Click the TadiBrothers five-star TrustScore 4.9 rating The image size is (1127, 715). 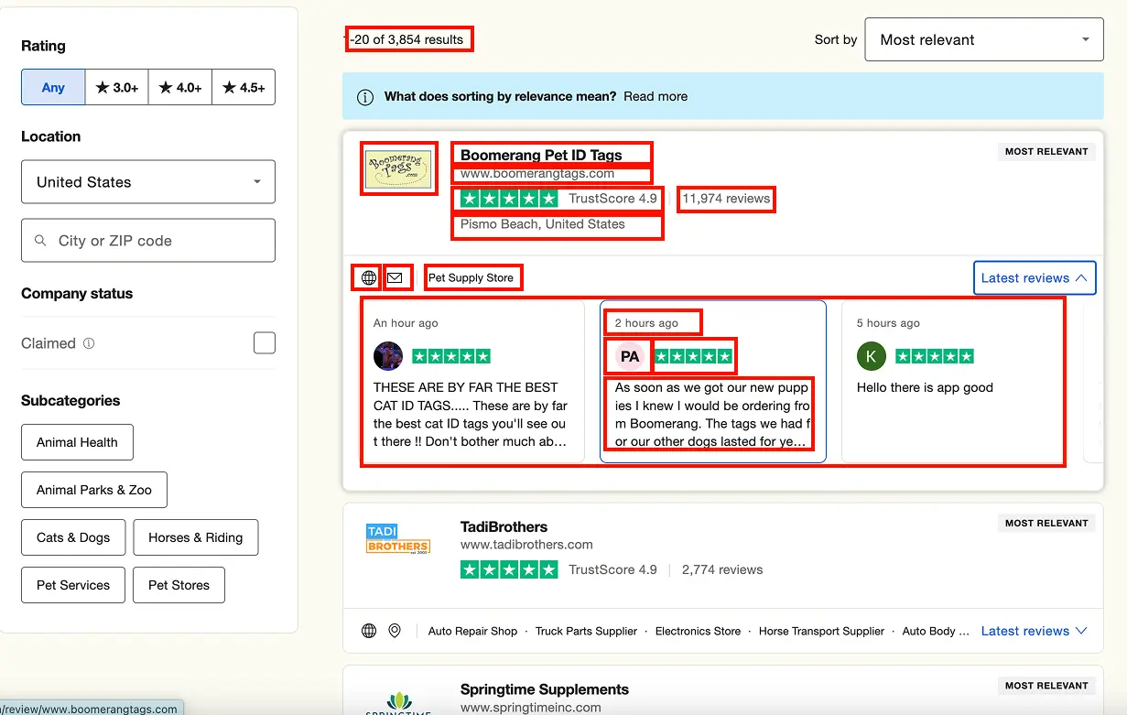point(559,569)
